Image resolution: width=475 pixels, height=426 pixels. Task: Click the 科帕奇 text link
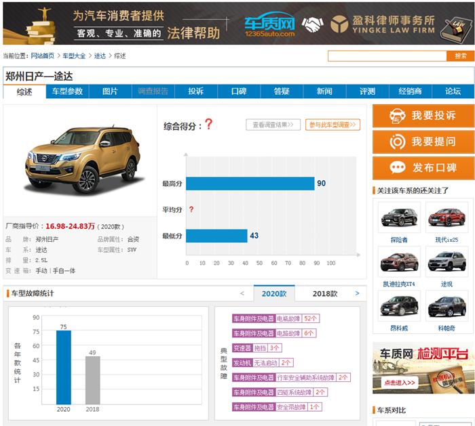446,328
